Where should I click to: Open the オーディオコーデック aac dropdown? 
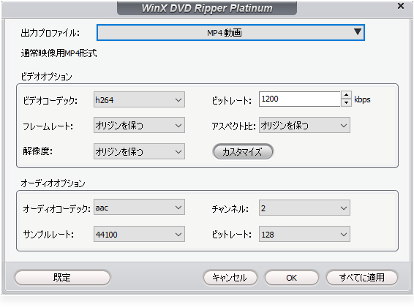139,208
